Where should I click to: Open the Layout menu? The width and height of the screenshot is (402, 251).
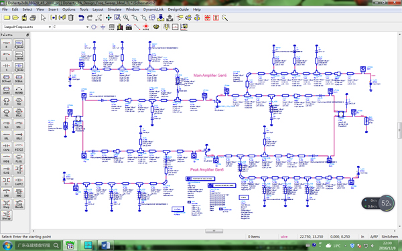pos(98,9)
